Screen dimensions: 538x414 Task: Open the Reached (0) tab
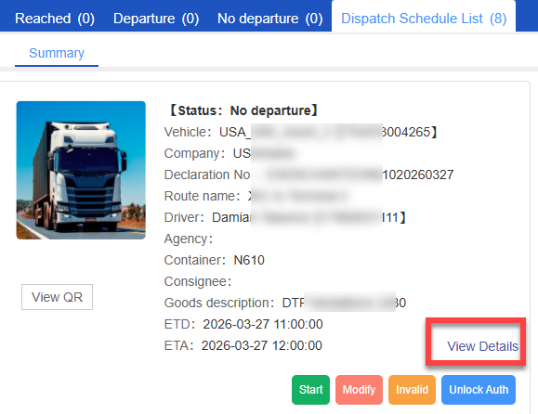pyautogui.click(x=55, y=19)
